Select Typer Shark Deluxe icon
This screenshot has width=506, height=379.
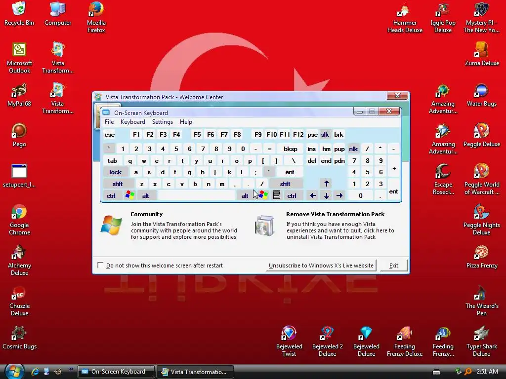tap(481, 341)
